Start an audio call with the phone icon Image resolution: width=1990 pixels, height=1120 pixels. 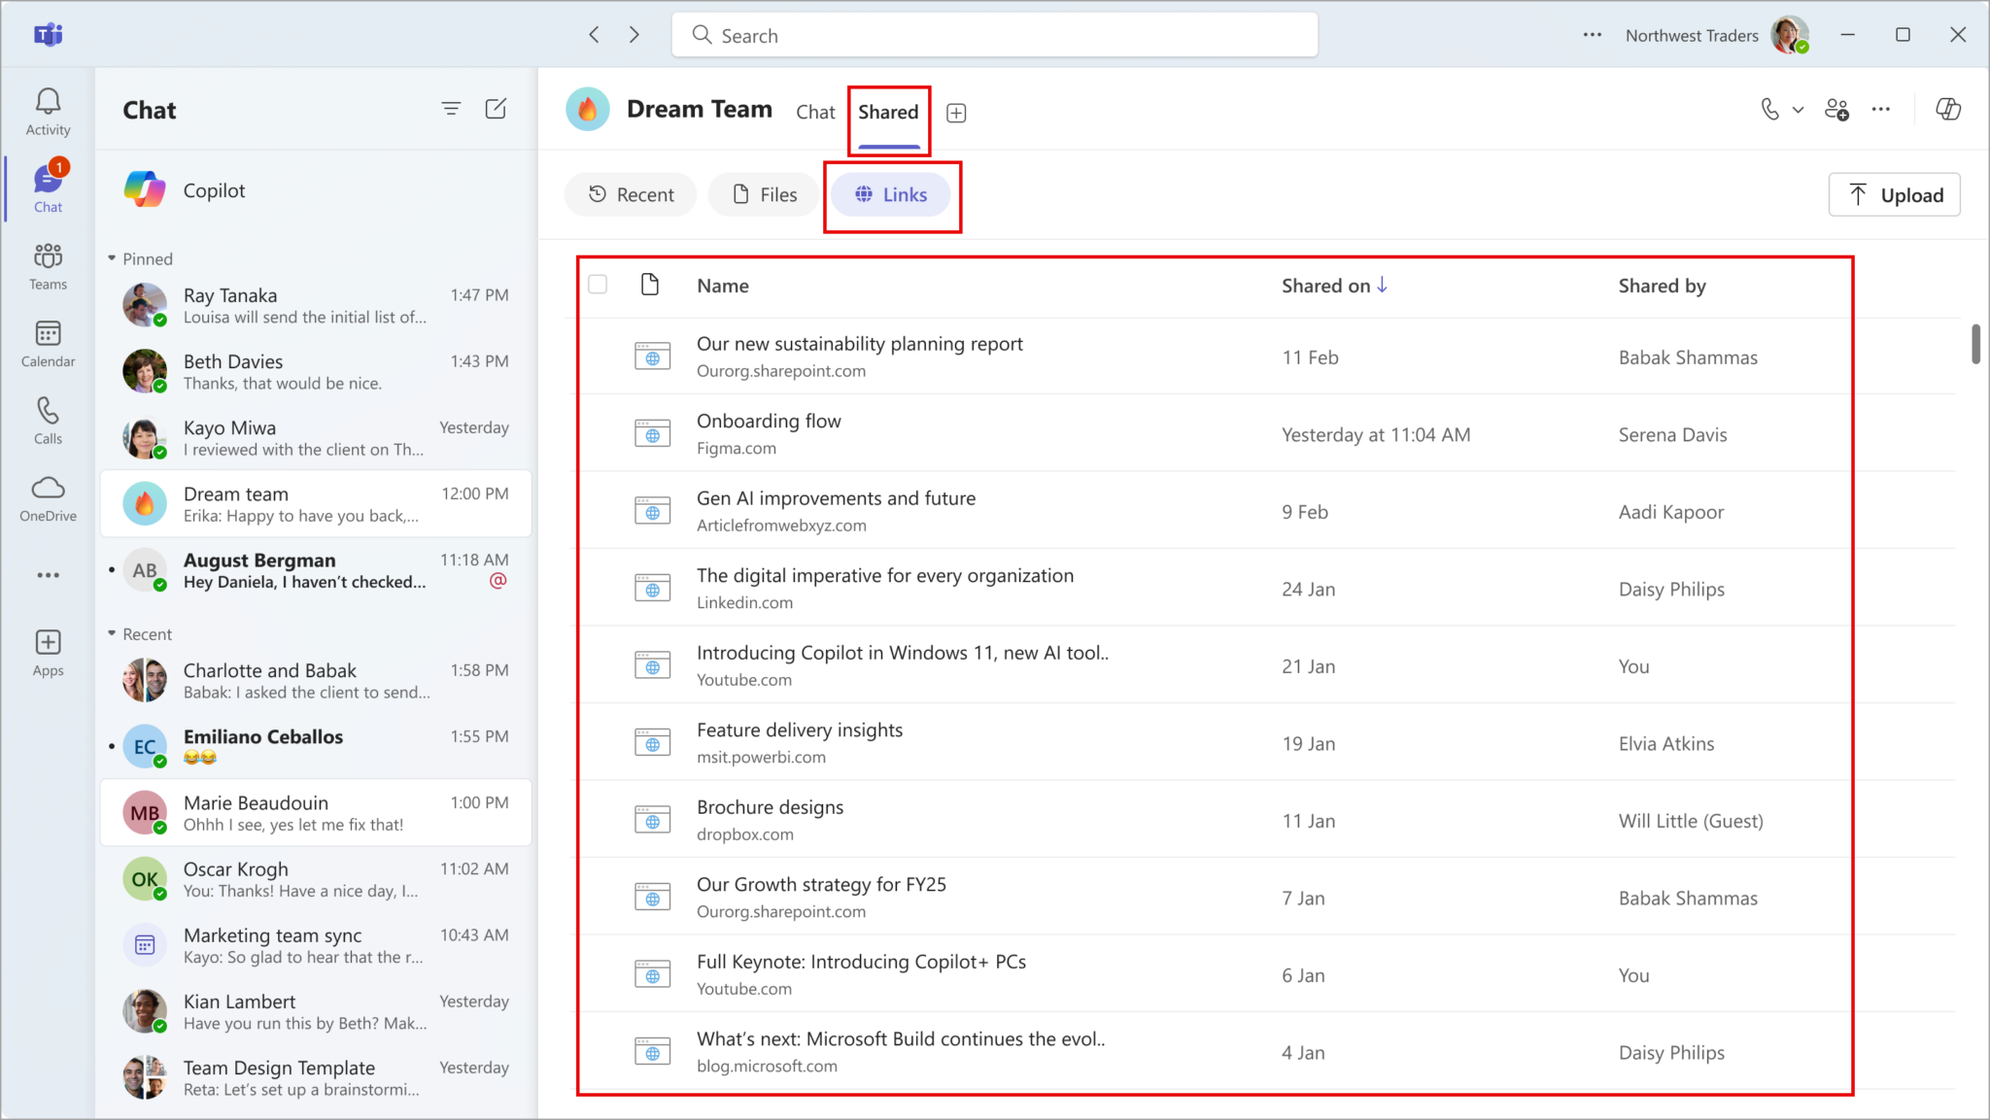point(1770,109)
